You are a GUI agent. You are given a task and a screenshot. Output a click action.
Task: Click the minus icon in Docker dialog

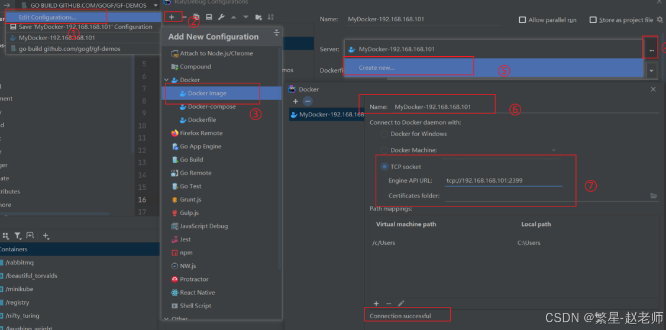[x=308, y=101]
